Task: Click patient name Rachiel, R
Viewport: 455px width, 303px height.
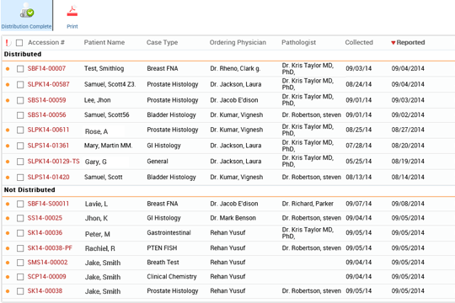Action: pyautogui.click(x=99, y=248)
